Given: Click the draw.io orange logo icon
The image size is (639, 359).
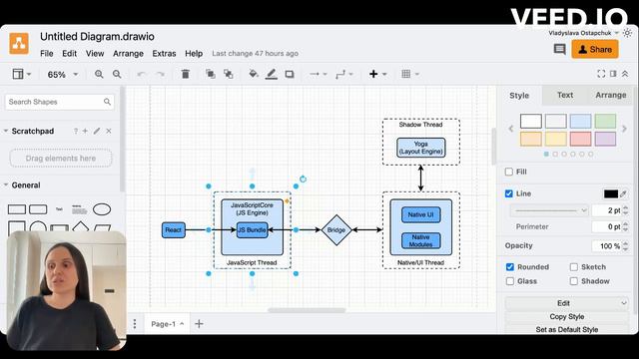Looking at the screenshot, I should tap(19, 43).
